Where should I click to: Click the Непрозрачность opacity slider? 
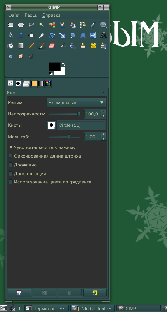pos(64,114)
